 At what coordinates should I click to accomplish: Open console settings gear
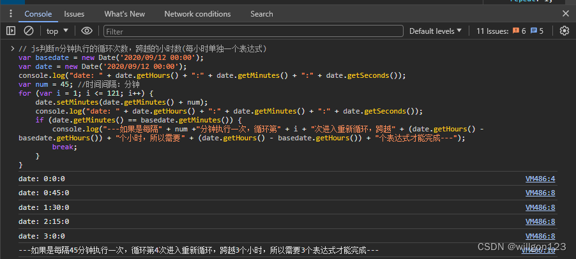[x=565, y=31]
